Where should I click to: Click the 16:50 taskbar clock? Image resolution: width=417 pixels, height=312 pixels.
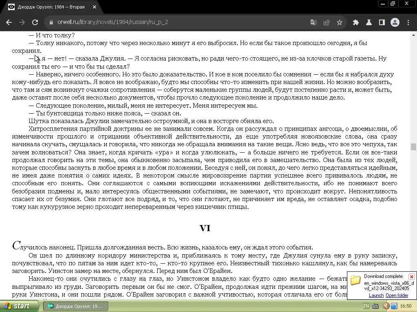(x=406, y=306)
